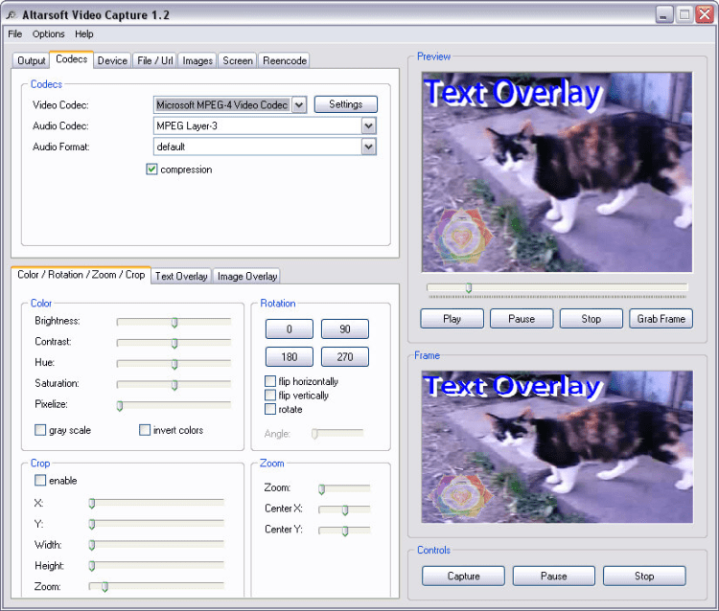Turn on invert colors
Viewport: 719px width, 611px height.
click(145, 430)
